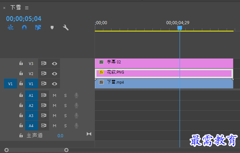
Task: Toggle sync lock for A2
Action: pos(44,105)
